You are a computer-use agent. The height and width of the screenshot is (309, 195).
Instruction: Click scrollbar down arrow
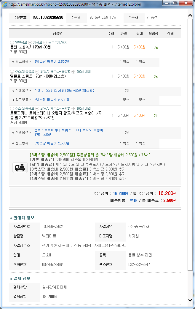tap(190, 300)
